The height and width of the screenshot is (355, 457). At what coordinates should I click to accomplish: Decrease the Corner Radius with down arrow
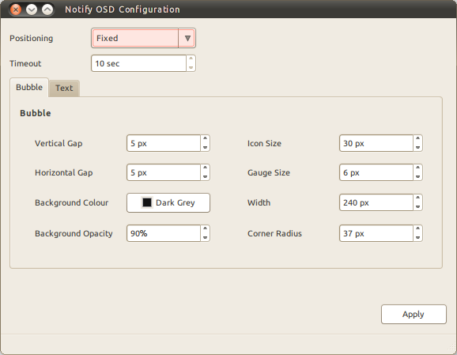pos(417,237)
